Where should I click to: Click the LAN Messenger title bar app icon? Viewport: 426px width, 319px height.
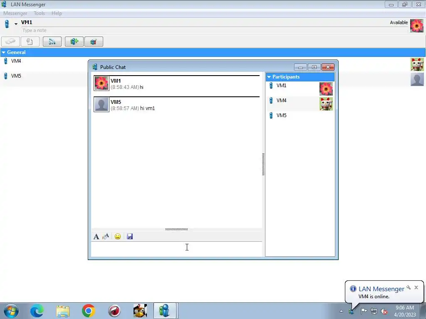pos(4,4)
